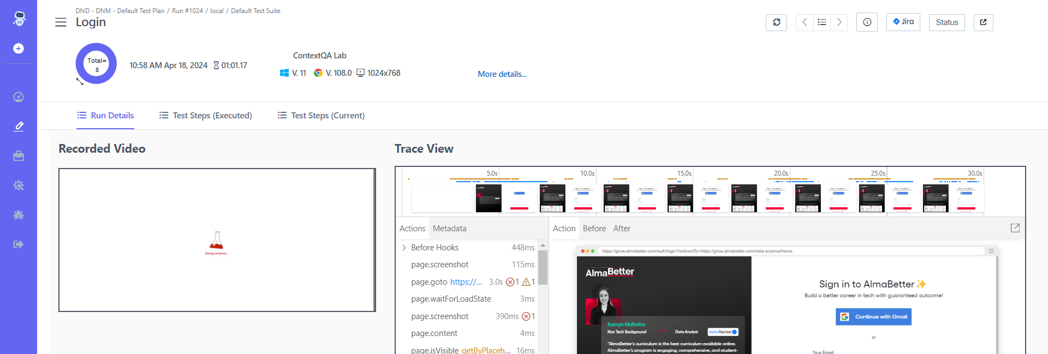
Task: Click the warning triangle on page.goto row
Action: click(x=526, y=282)
